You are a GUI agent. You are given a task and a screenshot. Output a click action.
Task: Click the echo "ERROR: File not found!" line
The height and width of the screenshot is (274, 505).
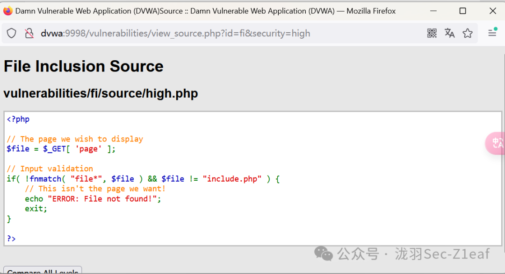coord(93,199)
